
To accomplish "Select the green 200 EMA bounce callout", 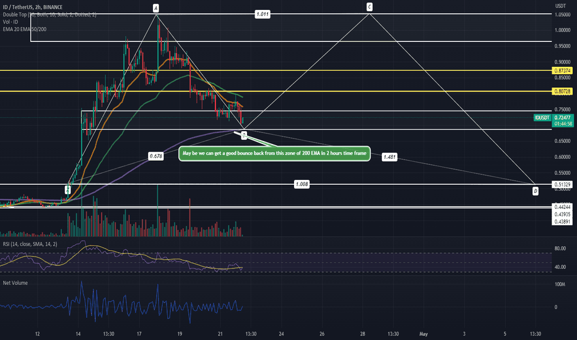I will (274, 153).
